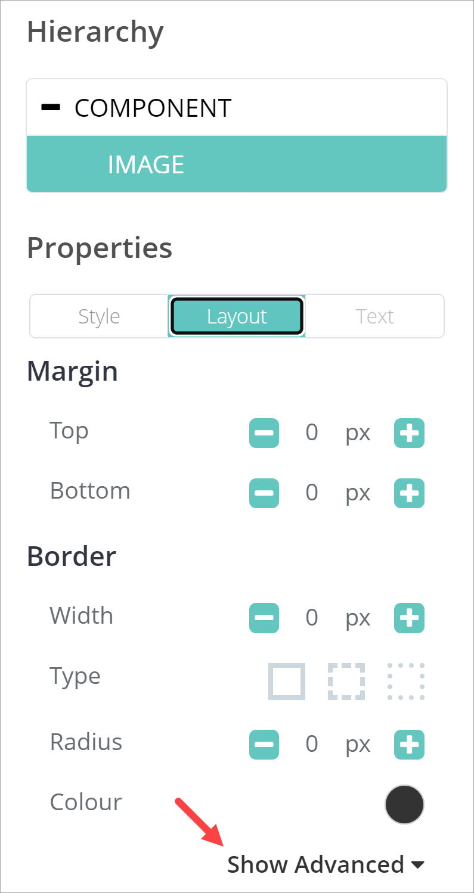This screenshot has width=474, height=893.
Task: Decrease the Border Width value
Action: point(264,618)
